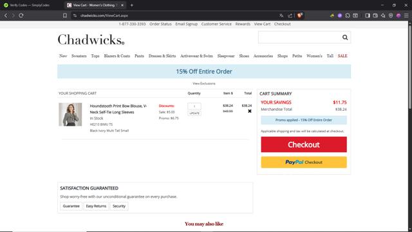The width and height of the screenshot is (412, 232).
Task: Click the Easy Returns button
Action: pyautogui.click(x=96, y=206)
